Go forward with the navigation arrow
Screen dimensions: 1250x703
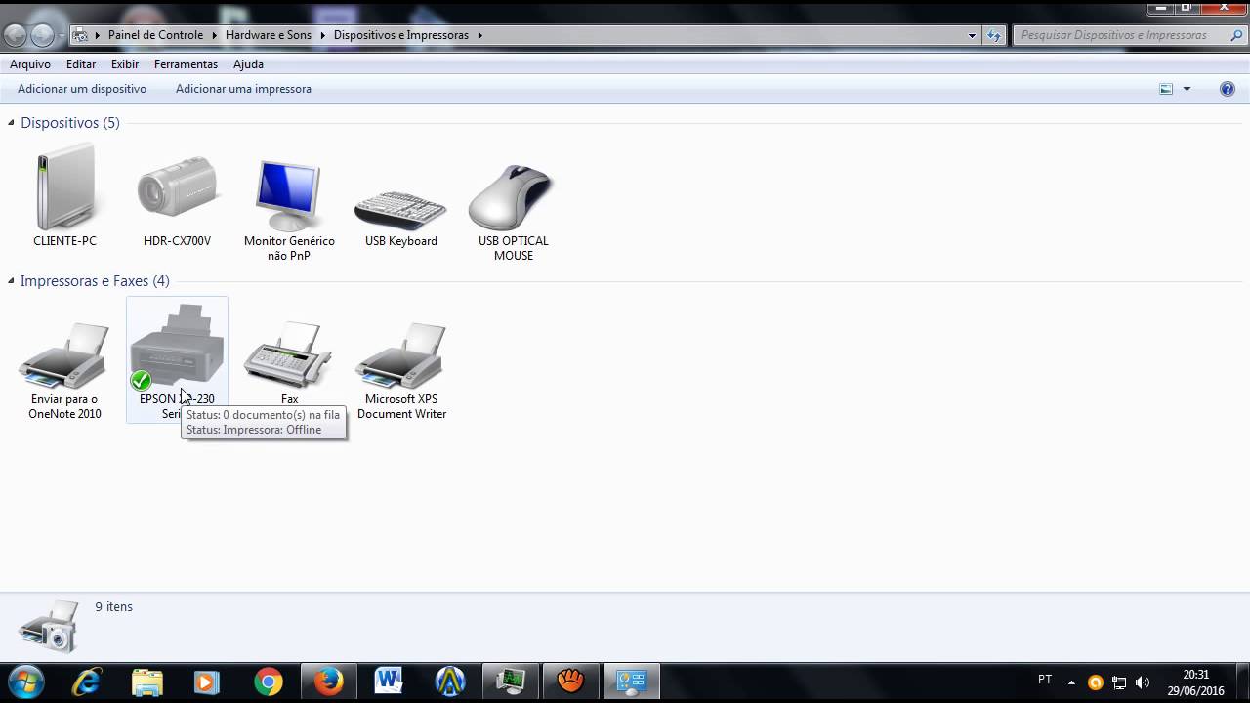[42, 35]
